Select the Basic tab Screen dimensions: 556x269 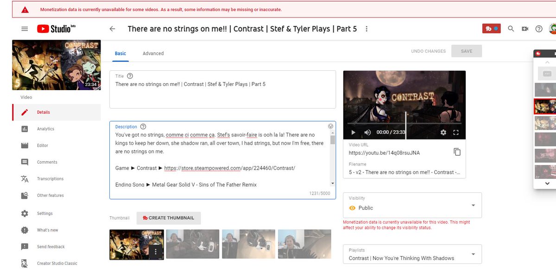coord(120,53)
